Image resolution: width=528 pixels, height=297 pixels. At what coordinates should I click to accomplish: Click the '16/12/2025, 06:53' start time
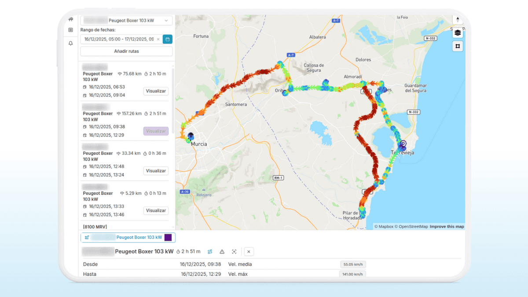(107, 87)
